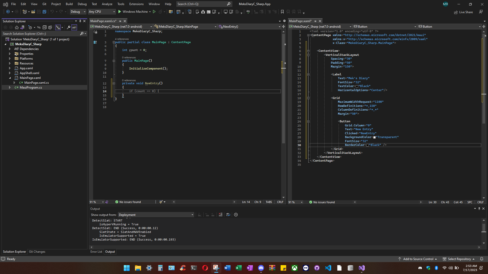Viewport: 488px width, 274px height.
Task: Expand the Platforms folder node
Action: [x=10, y=59]
